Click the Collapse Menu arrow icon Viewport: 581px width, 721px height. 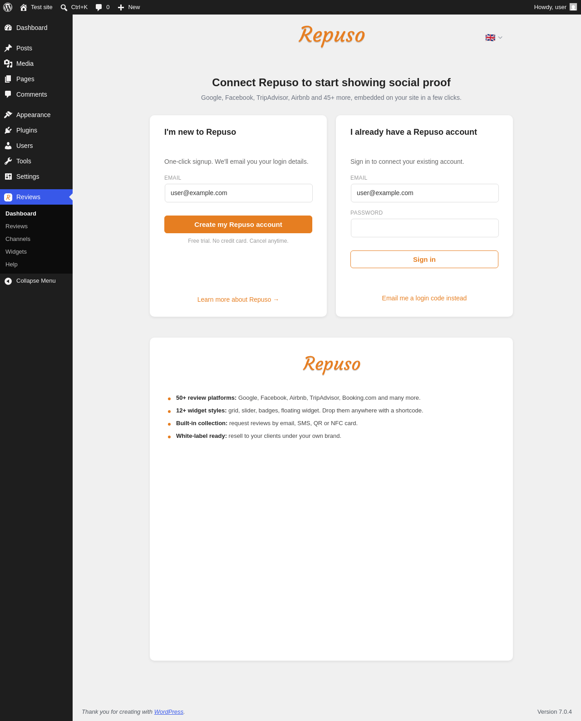tap(8, 281)
